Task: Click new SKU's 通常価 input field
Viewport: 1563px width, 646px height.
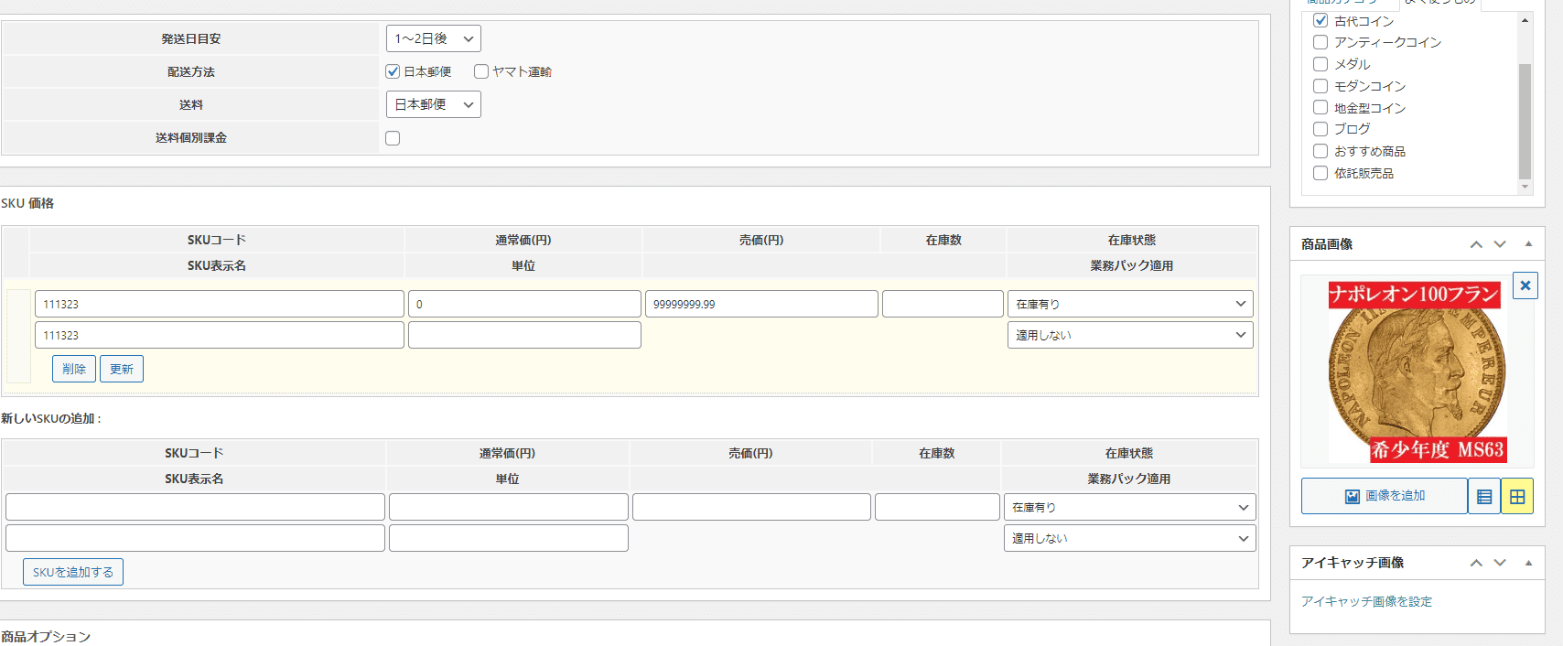Action: (509, 507)
